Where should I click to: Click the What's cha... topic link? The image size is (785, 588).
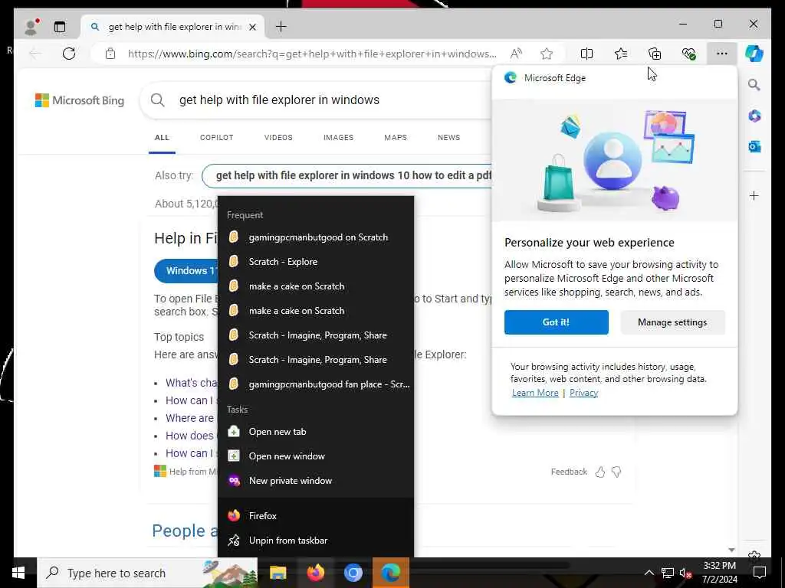191,383
